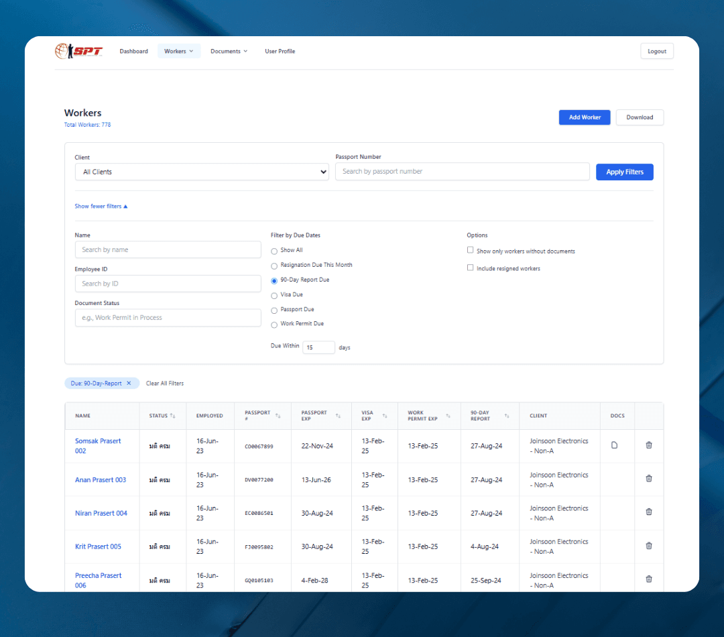Click the Due Within days field
724x637 pixels.
318,347
